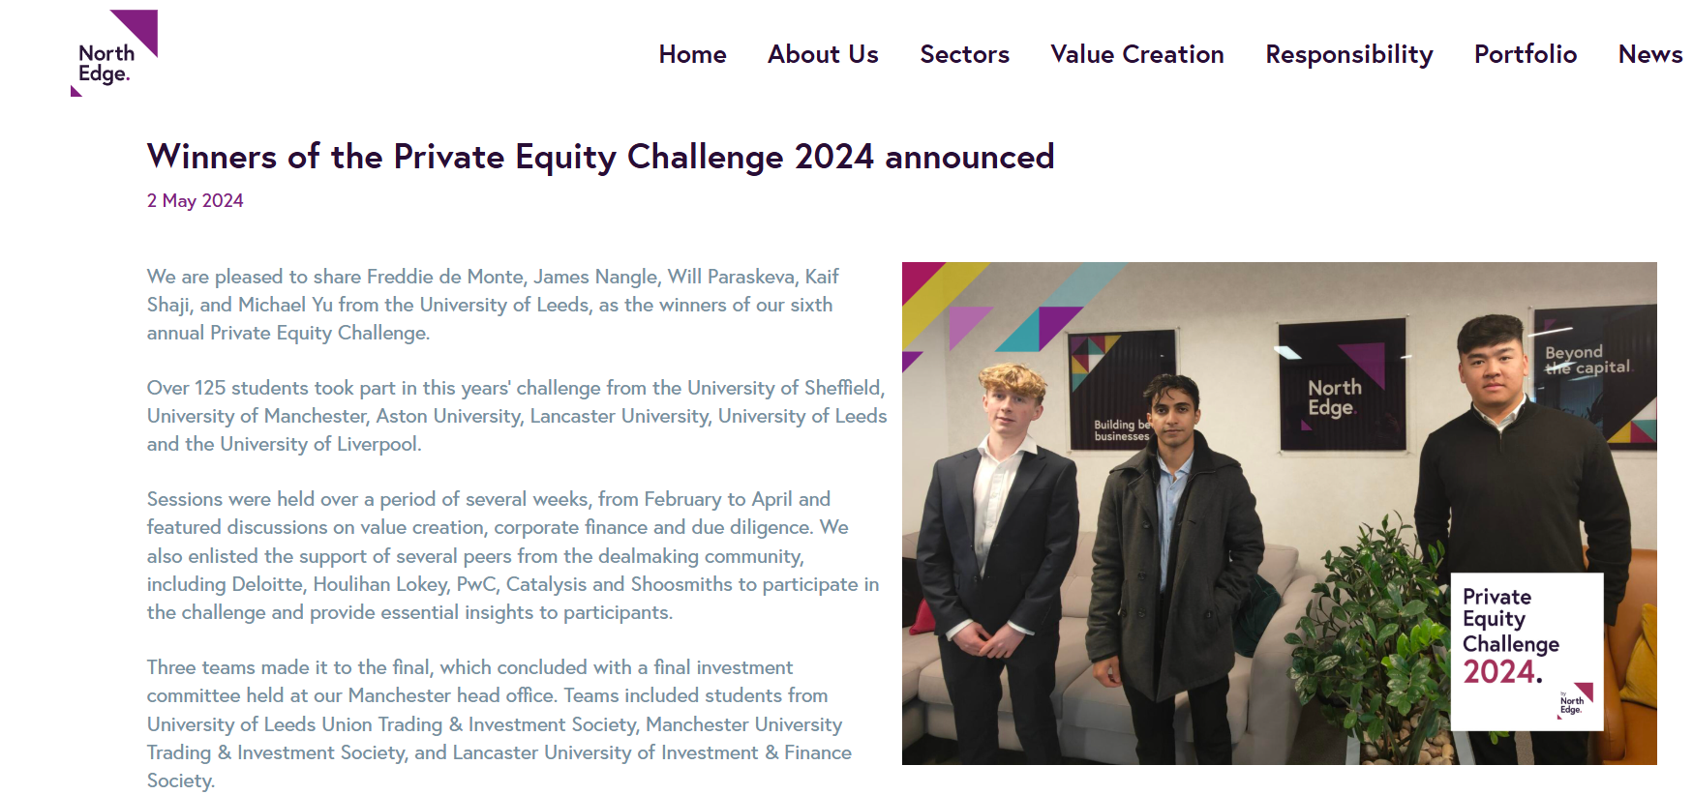Go to the Home page
Image resolution: width=1693 pixels, height=795 pixels.
[x=692, y=54]
